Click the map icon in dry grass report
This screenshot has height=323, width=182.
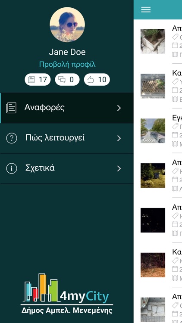coord(175,278)
